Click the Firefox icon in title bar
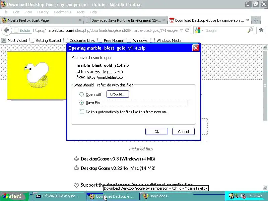This screenshot has width=268, height=201. click(x=3, y=4)
